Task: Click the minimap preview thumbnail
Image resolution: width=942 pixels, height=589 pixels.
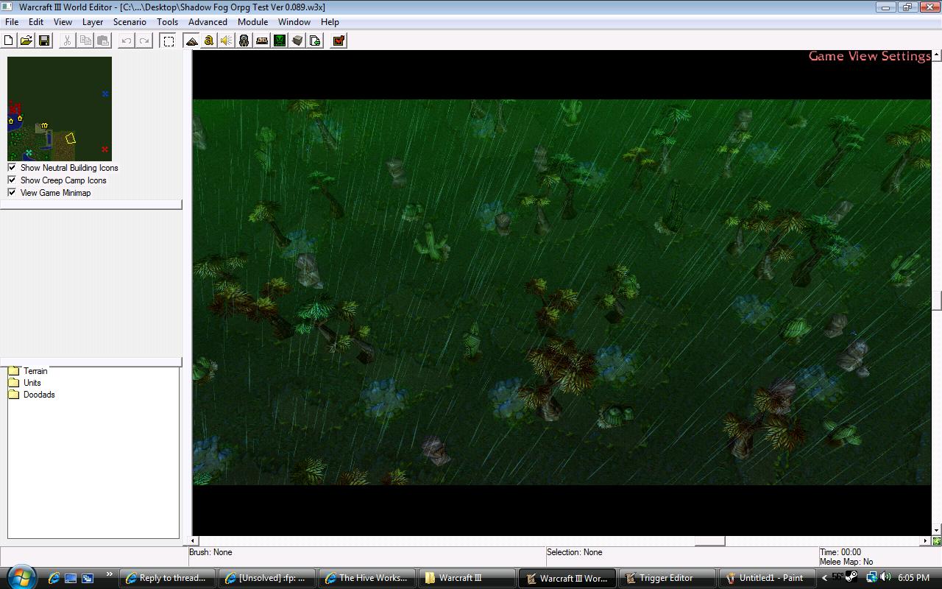Action: tap(60, 109)
